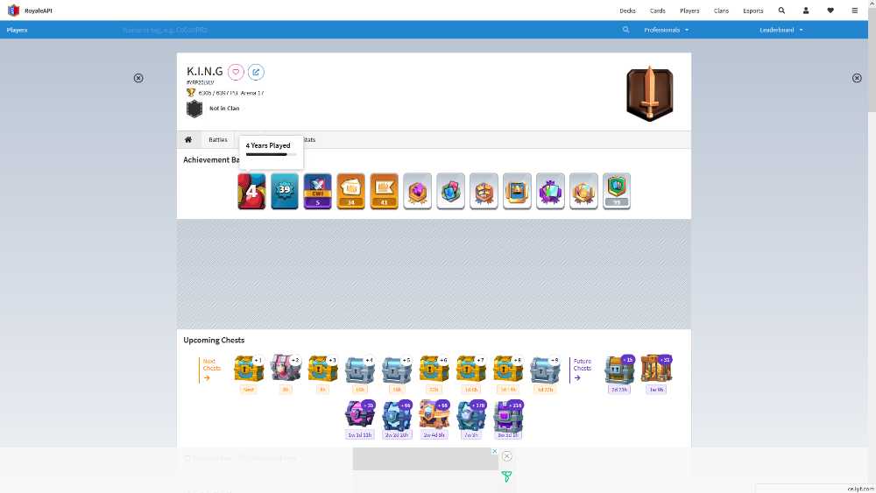The height and width of the screenshot is (493, 876).
Task: Click the gold chest marked +8
Action: (508, 369)
